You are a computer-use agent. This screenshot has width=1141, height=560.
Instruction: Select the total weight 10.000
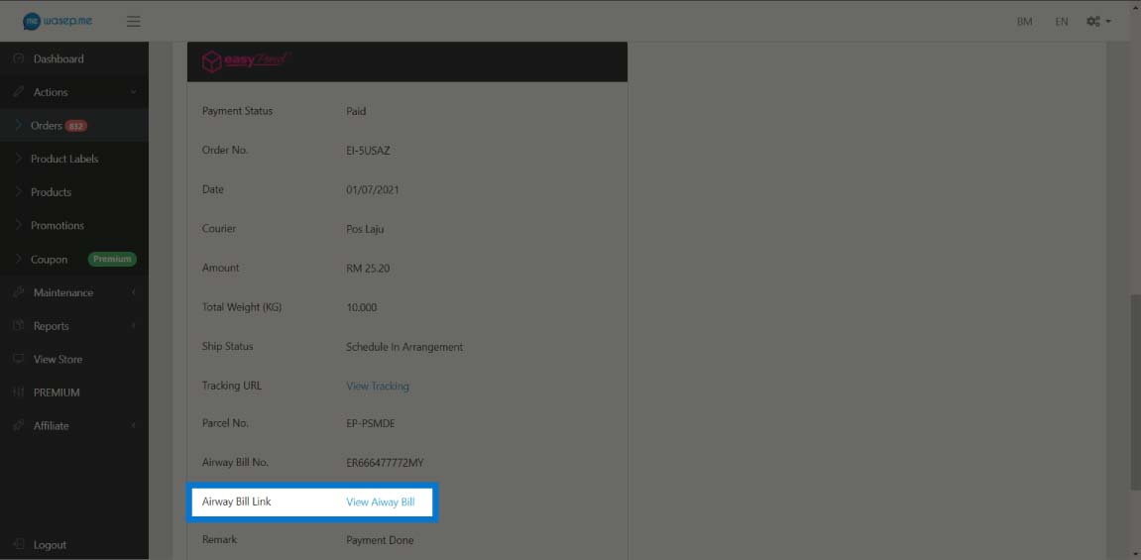(362, 307)
